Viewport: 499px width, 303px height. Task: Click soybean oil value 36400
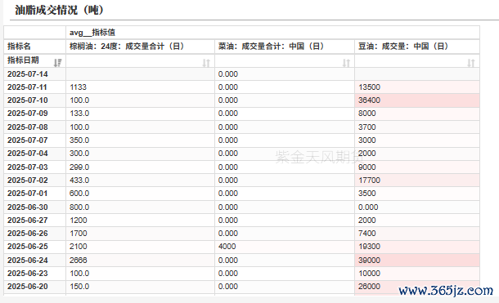pyautogui.click(x=370, y=100)
